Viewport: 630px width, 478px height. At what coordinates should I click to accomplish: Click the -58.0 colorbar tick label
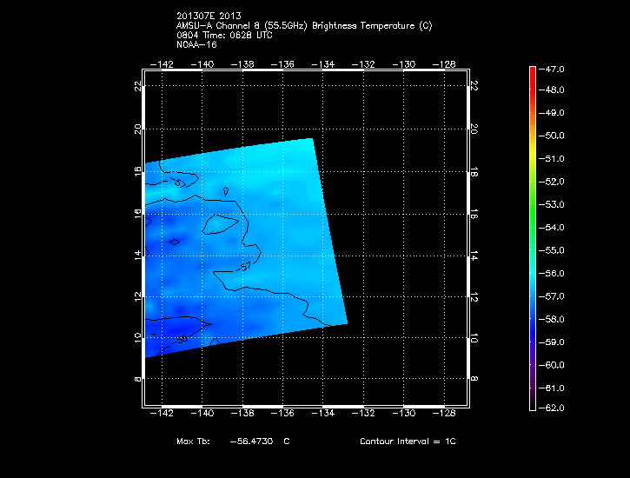coord(555,319)
